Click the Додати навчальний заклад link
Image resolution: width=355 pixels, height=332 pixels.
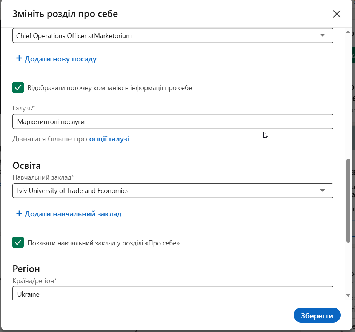click(73, 214)
